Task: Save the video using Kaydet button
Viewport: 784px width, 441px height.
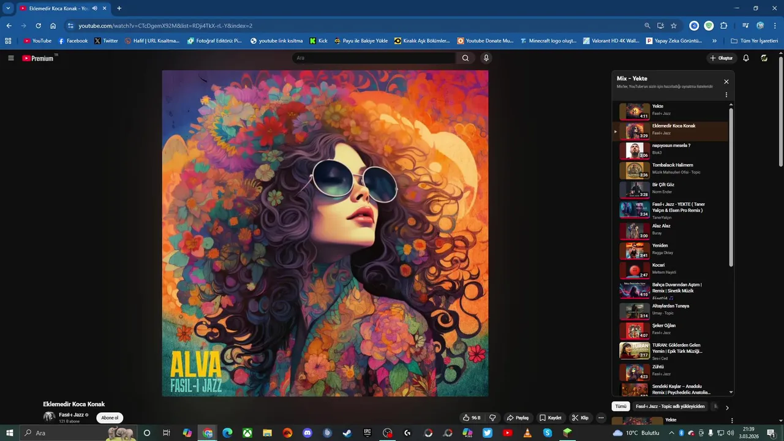Action: (x=551, y=418)
